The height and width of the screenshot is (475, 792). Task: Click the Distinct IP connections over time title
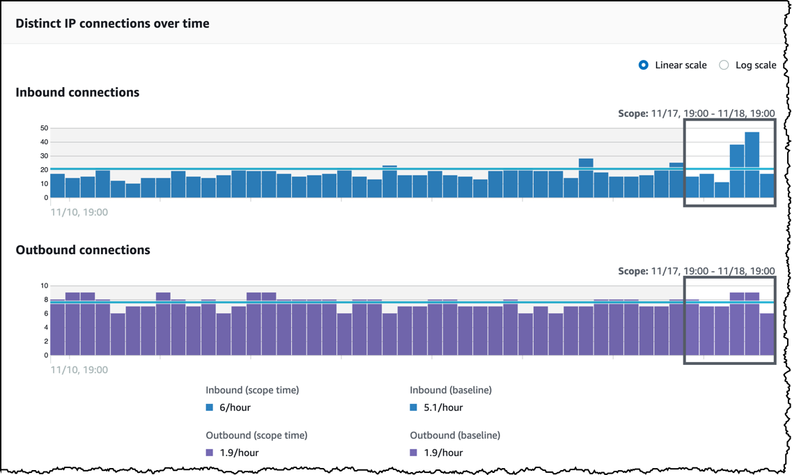(x=112, y=23)
